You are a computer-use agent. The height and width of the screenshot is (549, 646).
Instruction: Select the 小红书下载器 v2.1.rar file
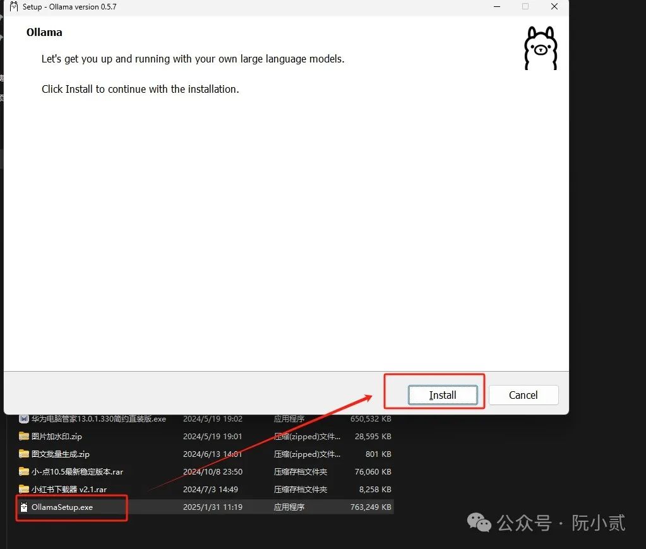(x=69, y=489)
